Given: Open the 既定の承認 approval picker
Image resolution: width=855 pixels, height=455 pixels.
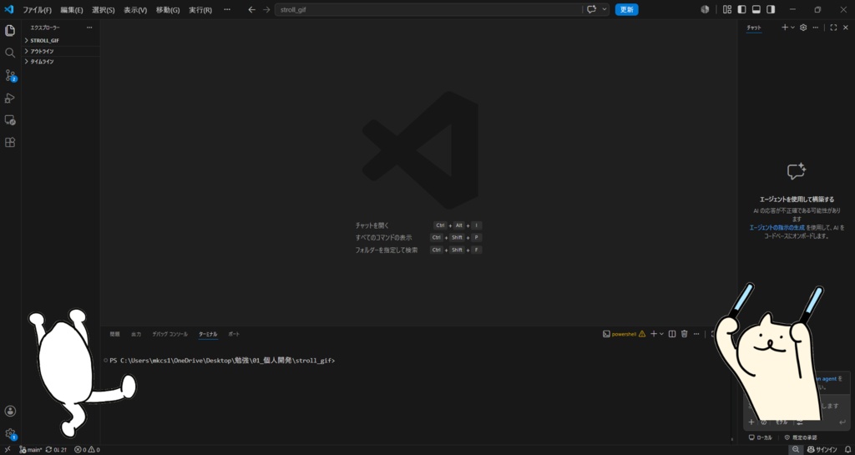Looking at the screenshot, I should [x=801, y=437].
